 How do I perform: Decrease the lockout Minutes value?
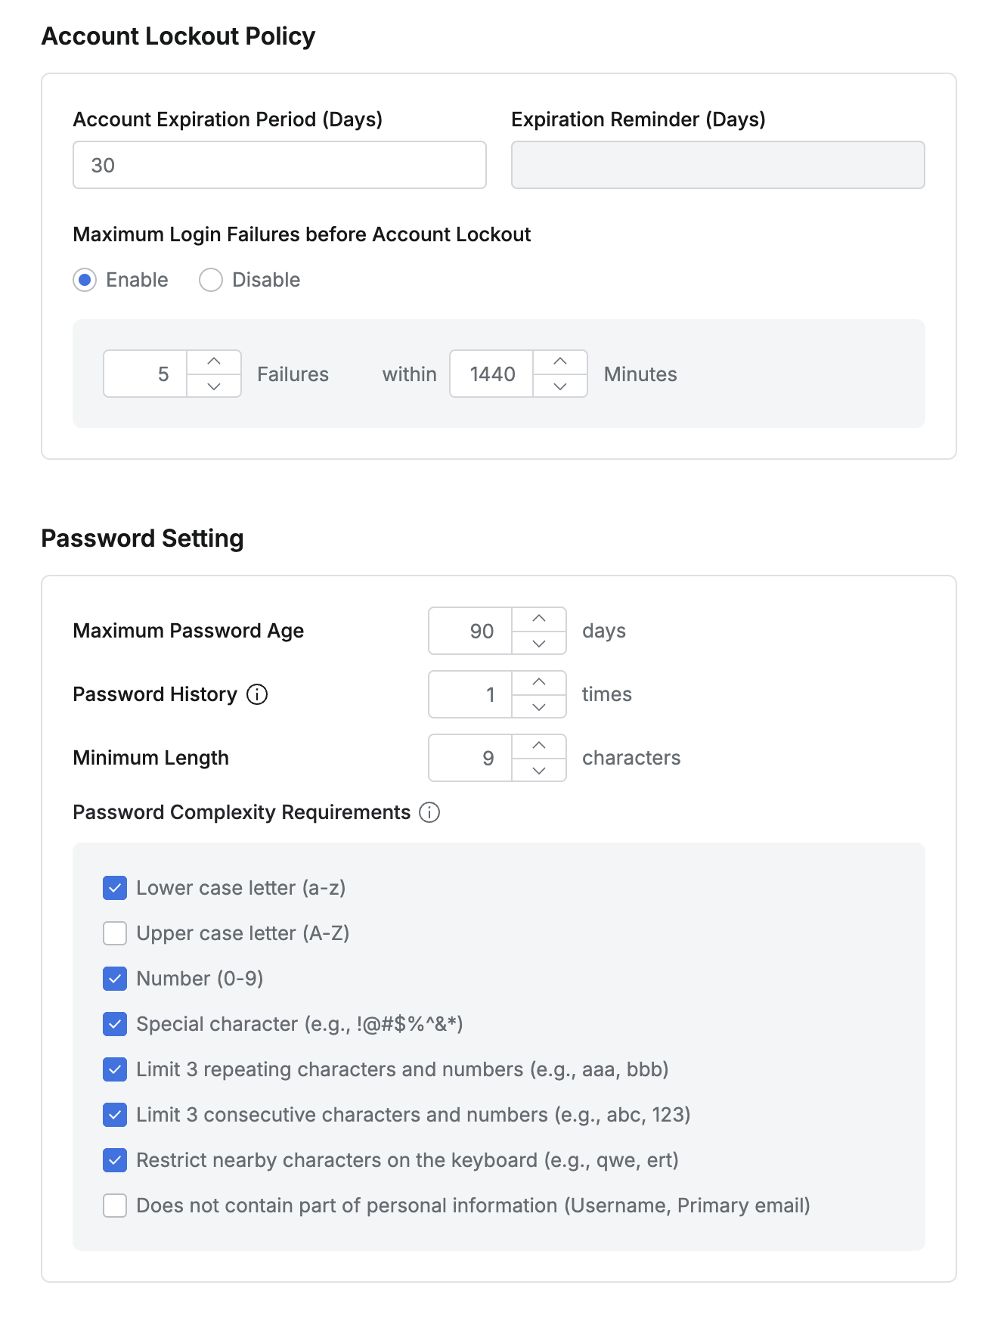(x=560, y=386)
